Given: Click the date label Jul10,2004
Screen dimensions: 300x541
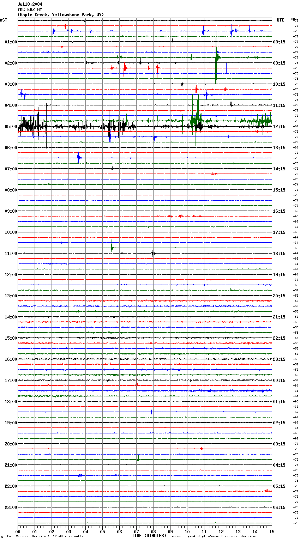Looking at the screenshot, I should (x=30, y=4).
